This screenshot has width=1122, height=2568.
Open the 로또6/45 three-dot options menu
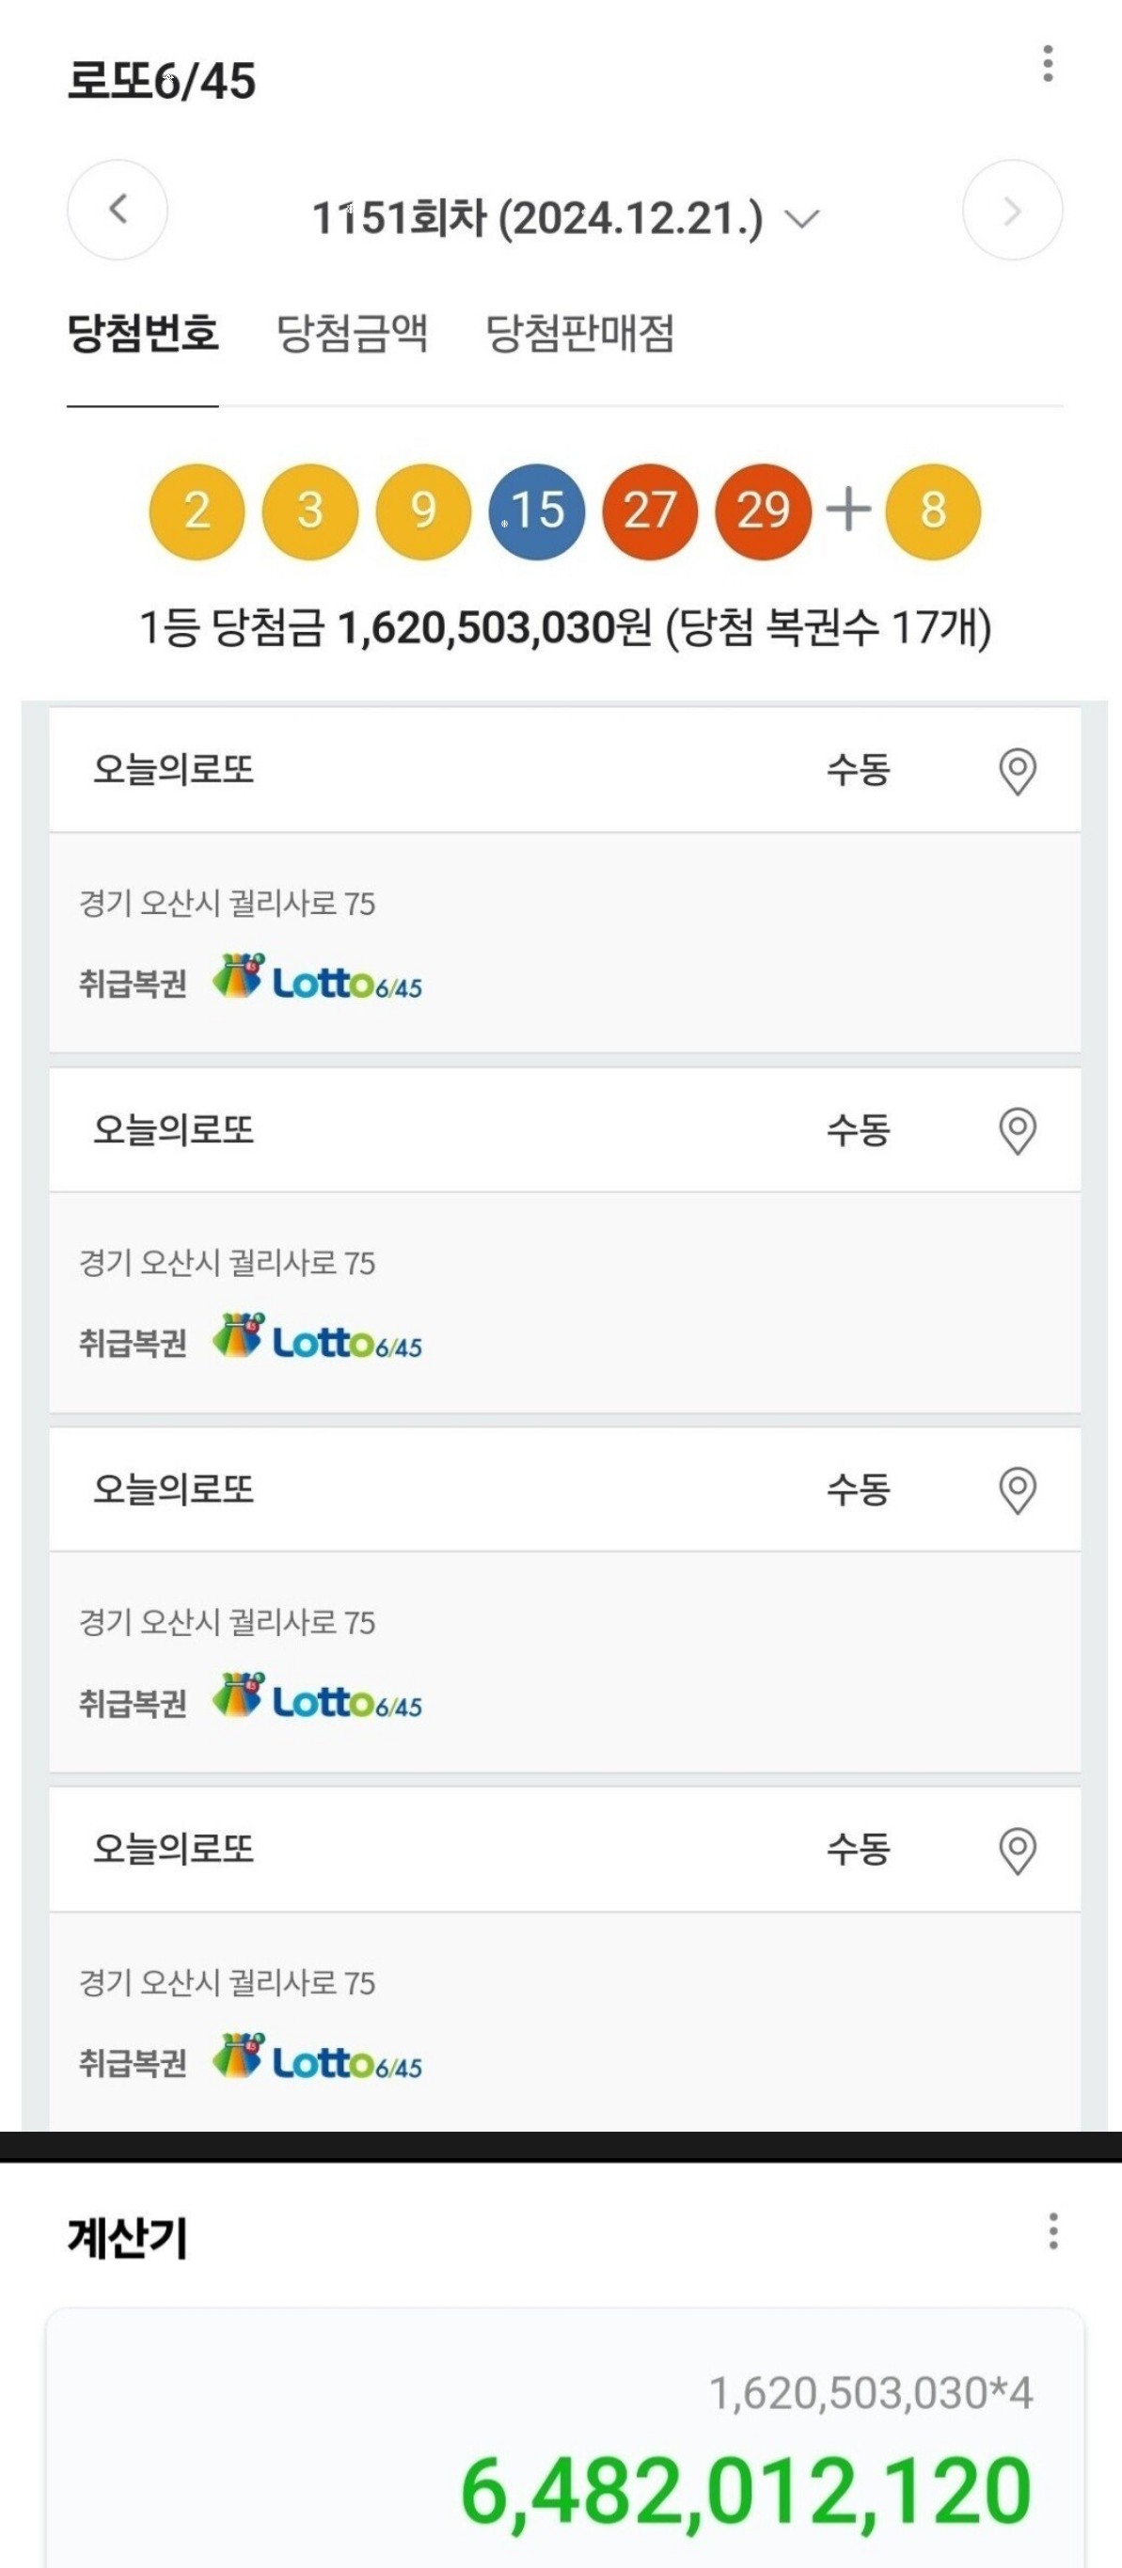coord(1047,64)
